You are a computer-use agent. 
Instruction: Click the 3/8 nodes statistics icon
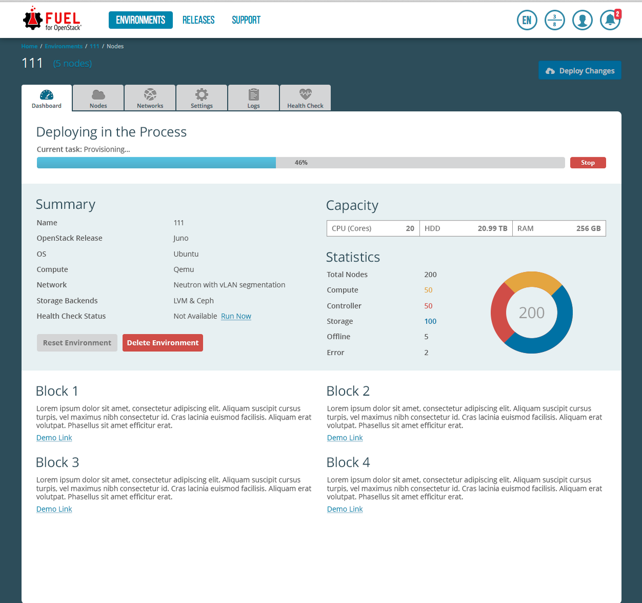pyautogui.click(x=554, y=21)
